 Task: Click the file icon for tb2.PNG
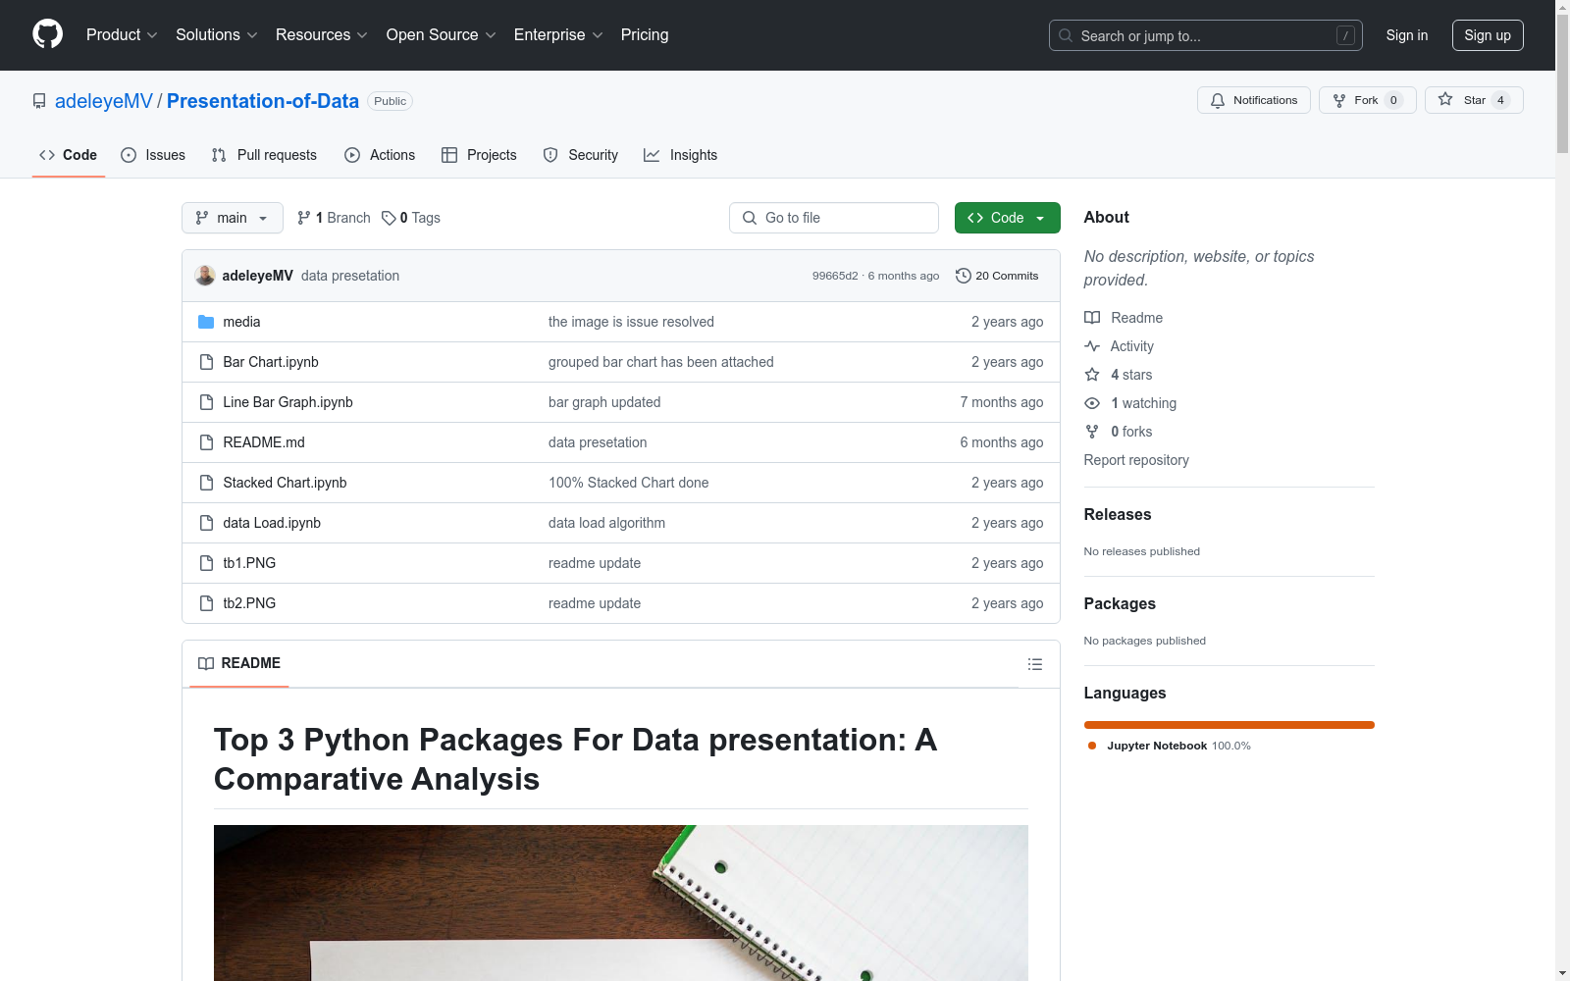click(x=206, y=603)
